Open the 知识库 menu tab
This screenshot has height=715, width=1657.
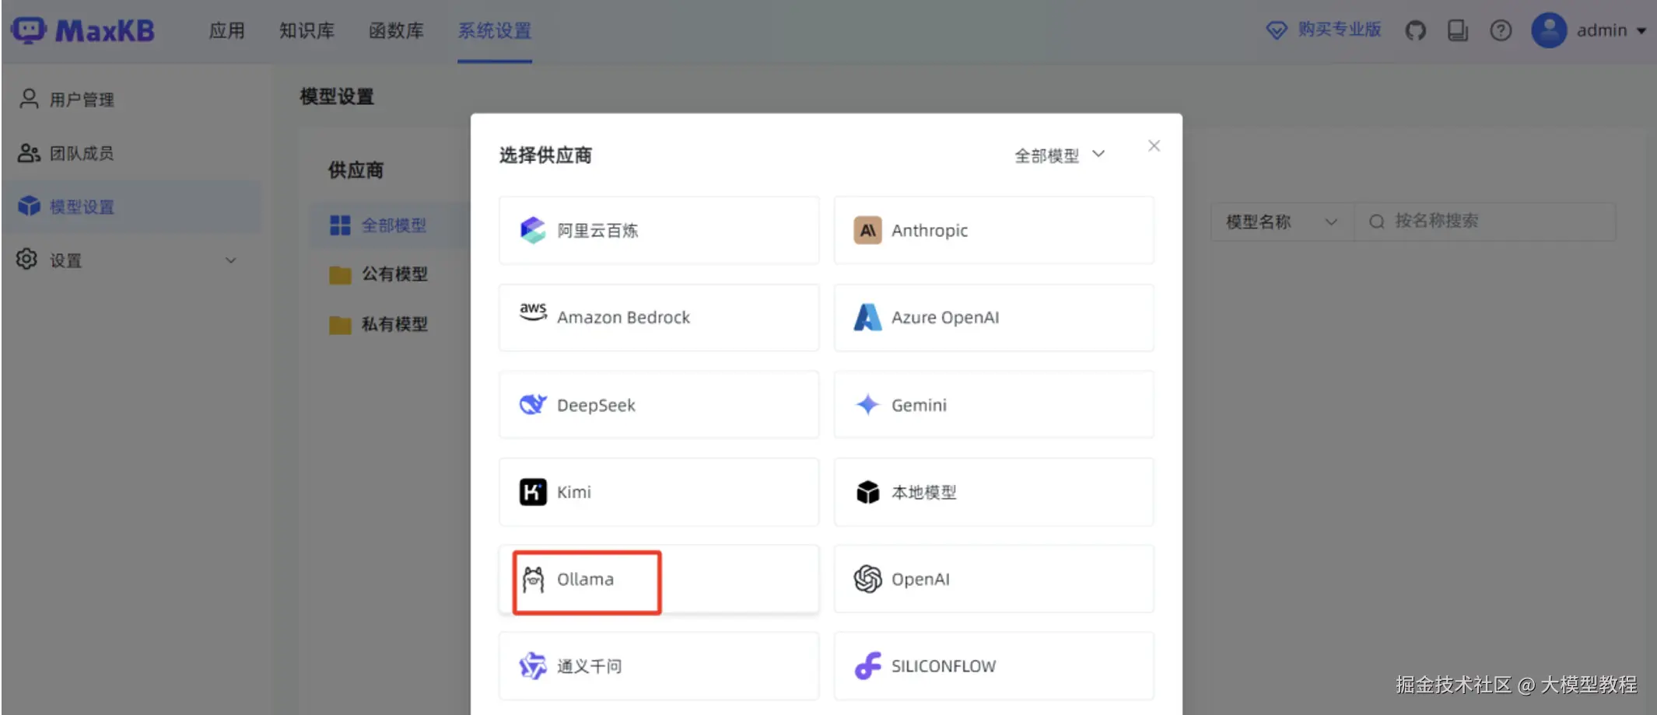(307, 30)
